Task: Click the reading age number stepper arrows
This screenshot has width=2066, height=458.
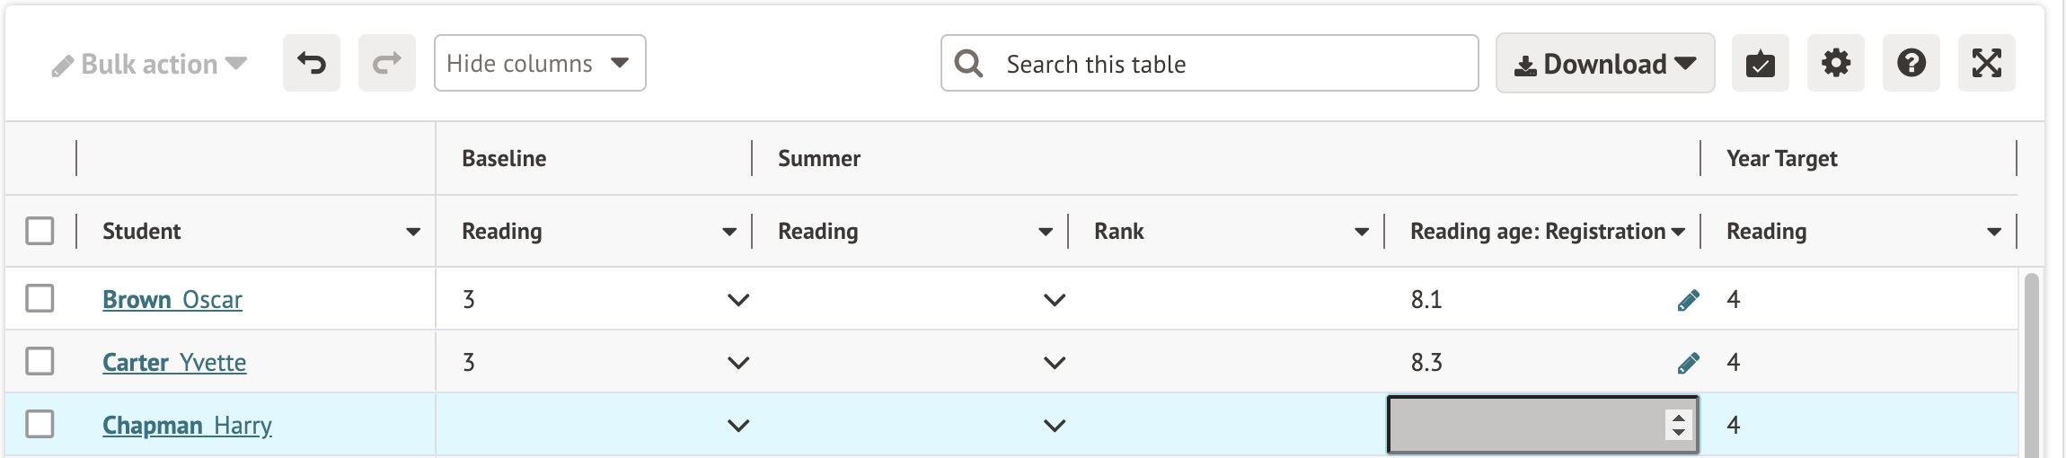Action: point(1678,425)
